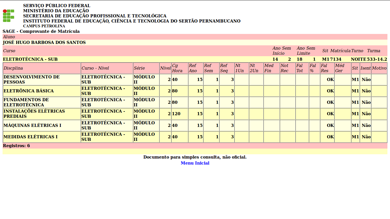
Task: Click the Discplina column header
Action: pos(42,68)
